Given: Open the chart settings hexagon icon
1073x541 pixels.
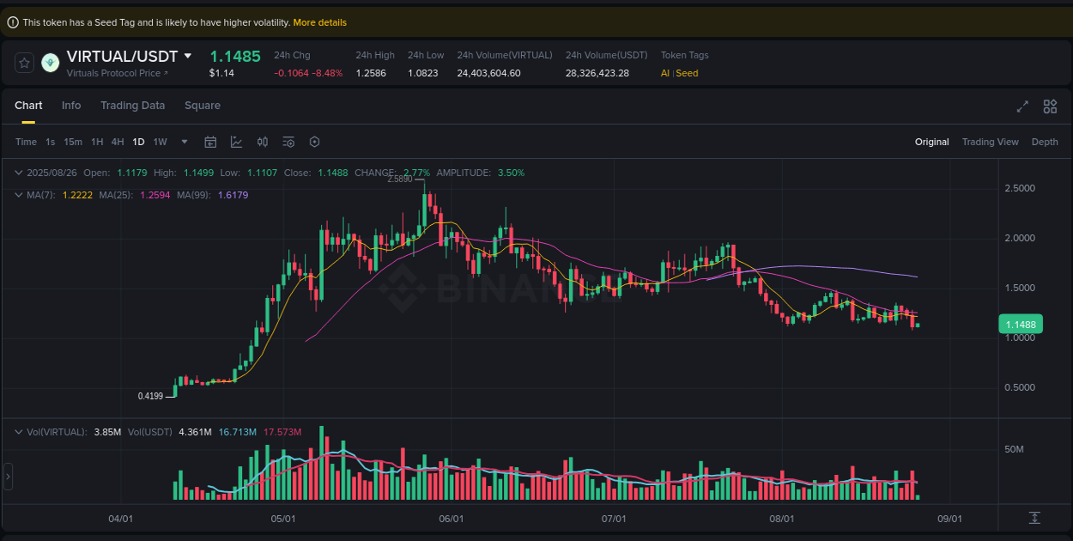Looking at the screenshot, I should pos(314,142).
